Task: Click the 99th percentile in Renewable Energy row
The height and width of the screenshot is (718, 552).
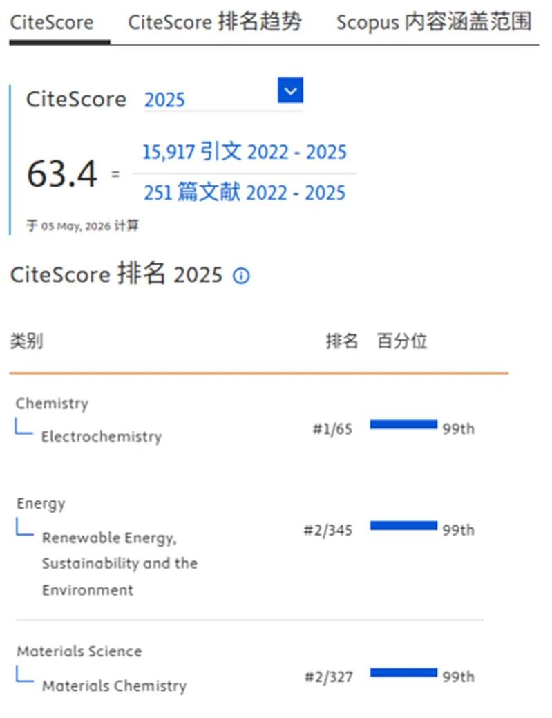Action: coord(459,530)
